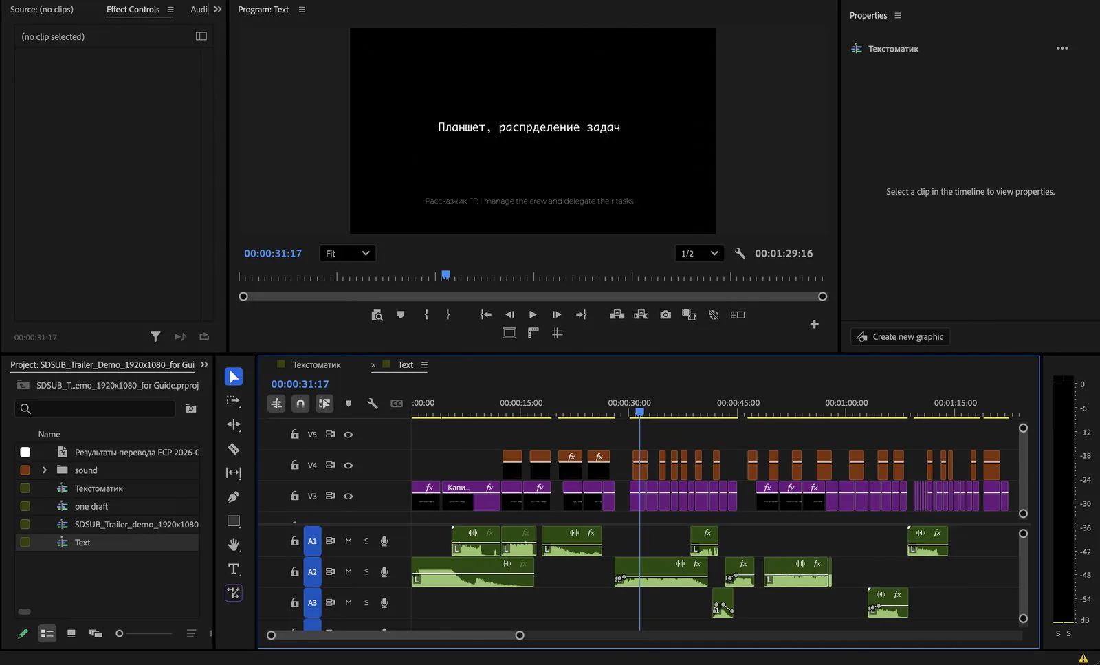This screenshot has width=1100, height=665.
Task: Select the Hand tool
Action: coord(234,545)
